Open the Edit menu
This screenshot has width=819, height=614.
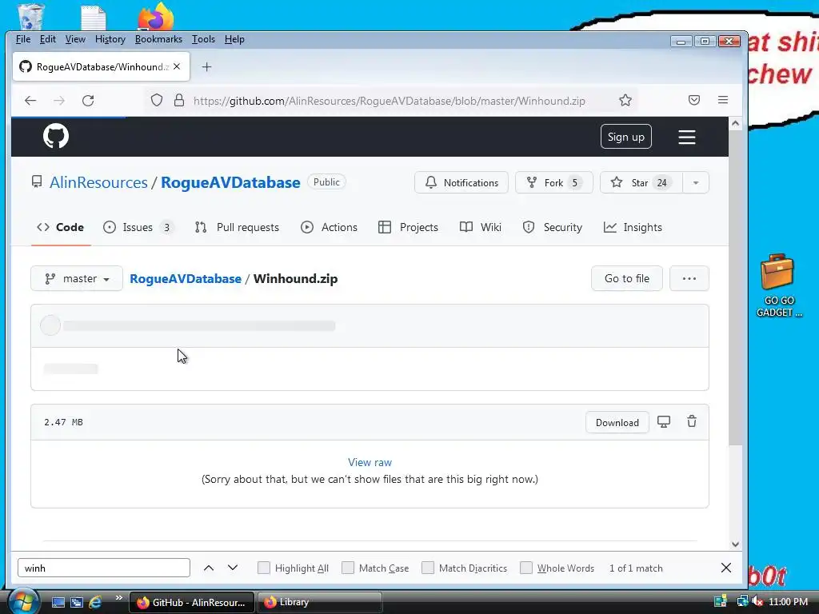(47, 39)
